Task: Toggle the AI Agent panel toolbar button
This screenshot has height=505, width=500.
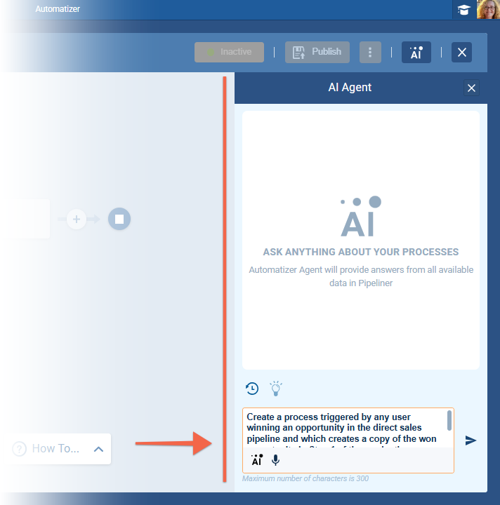Action: pos(416,52)
